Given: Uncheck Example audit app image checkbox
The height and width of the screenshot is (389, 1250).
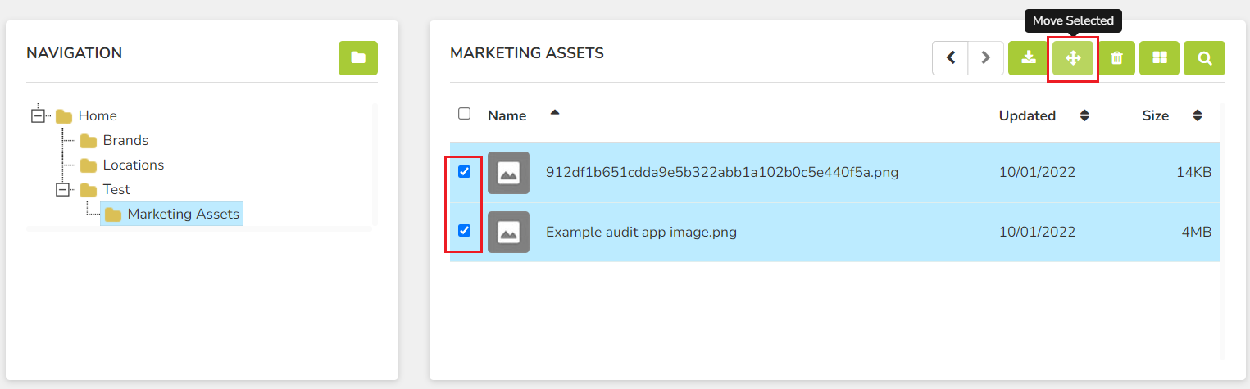Looking at the screenshot, I should tap(464, 231).
